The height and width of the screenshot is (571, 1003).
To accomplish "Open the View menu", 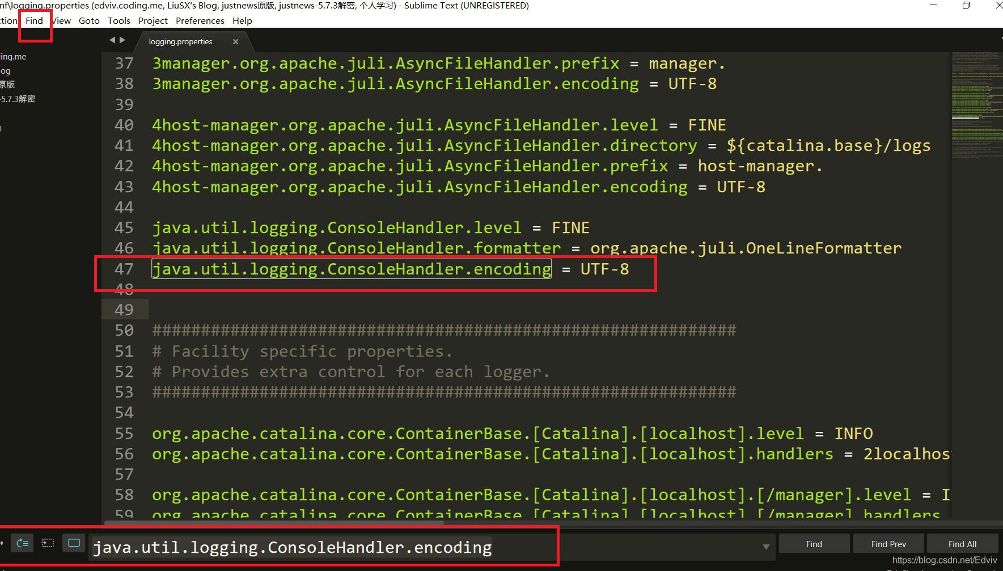I will [61, 21].
